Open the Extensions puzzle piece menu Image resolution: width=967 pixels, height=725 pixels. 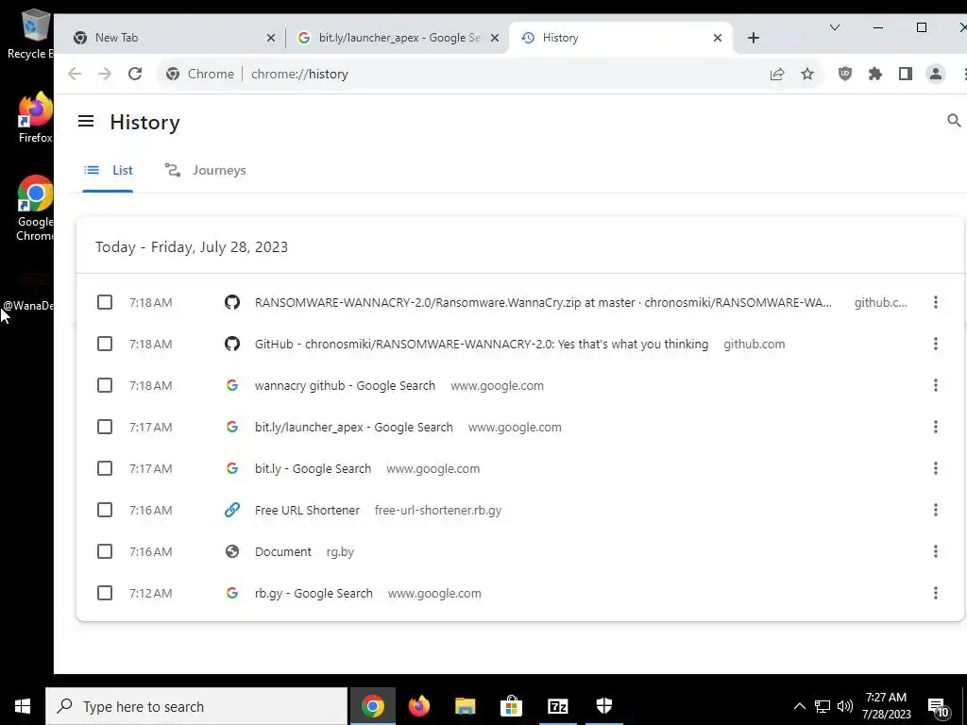pyautogui.click(x=875, y=74)
